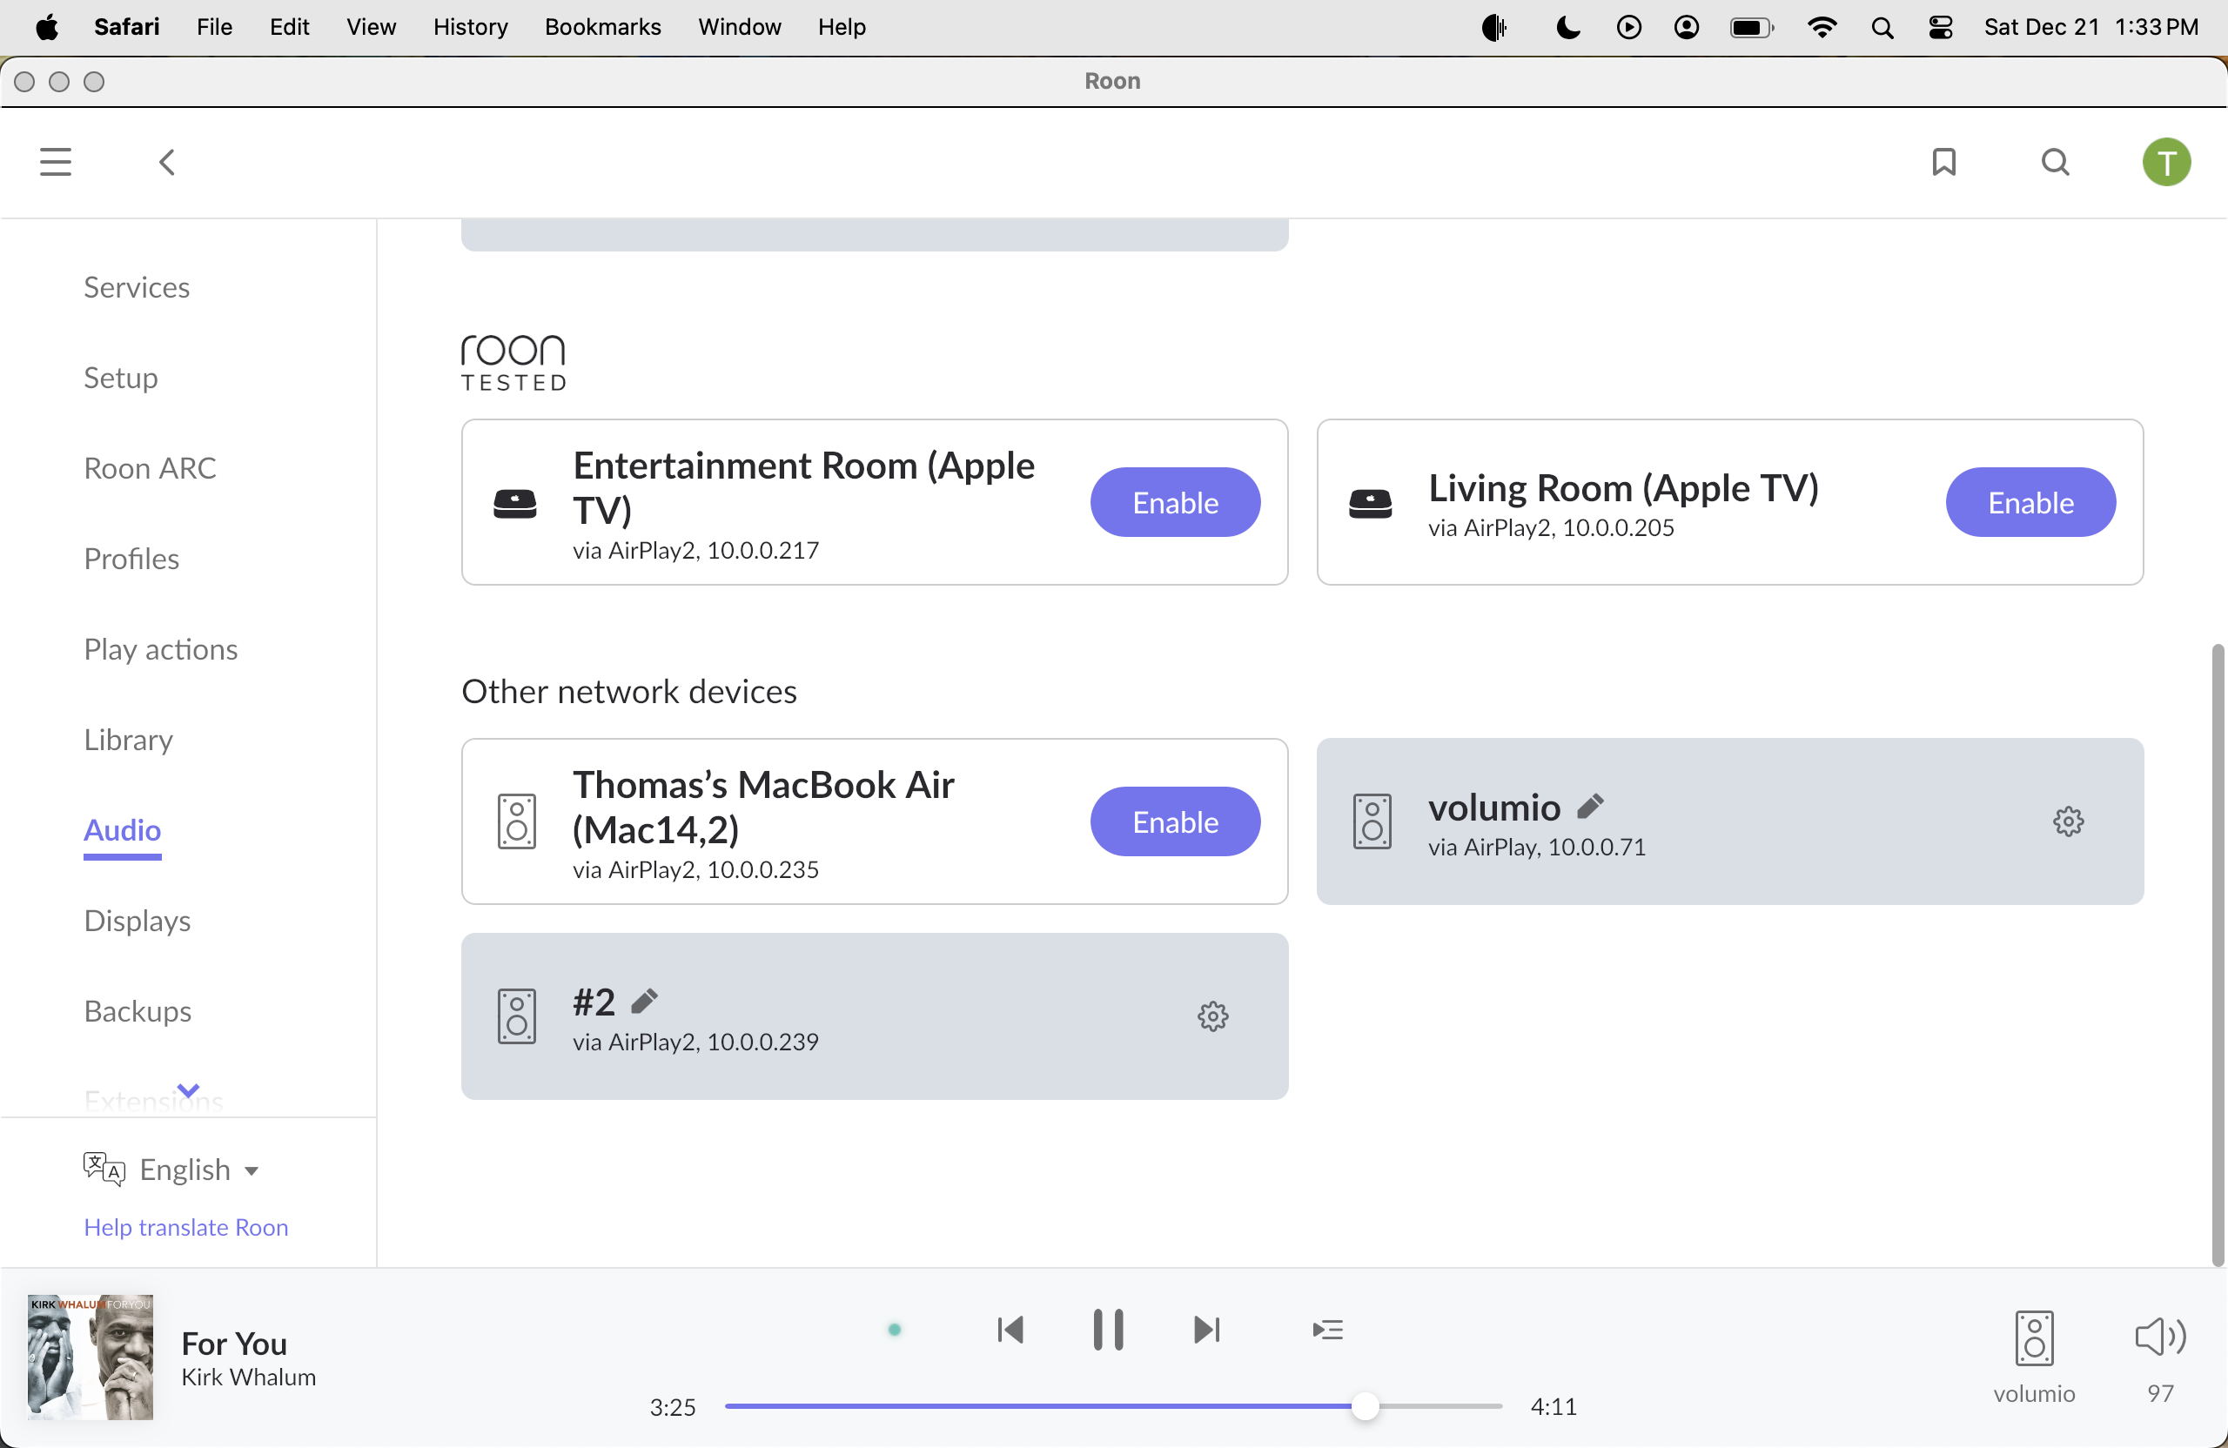This screenshot has width=2228, height=1448.
Task: Open Play actions settings
Action: 160,649
